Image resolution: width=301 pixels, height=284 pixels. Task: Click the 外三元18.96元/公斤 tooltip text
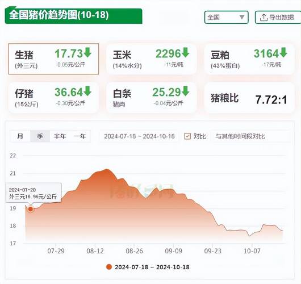[x=33, y=197]
